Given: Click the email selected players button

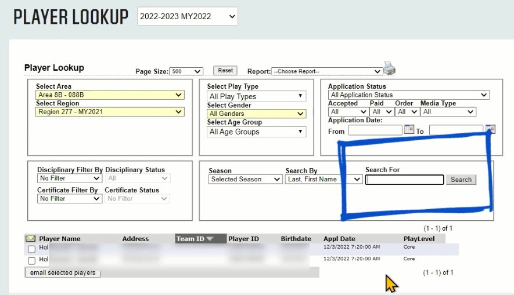Looking at the screenshot, I should (x=63, y=272).
